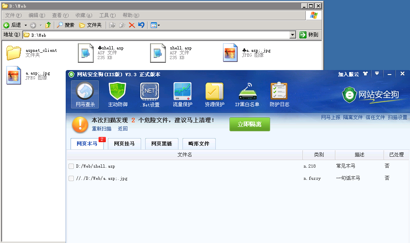
Task: Click the 扫描设置 scan settings link
Action: pos(397,117)
